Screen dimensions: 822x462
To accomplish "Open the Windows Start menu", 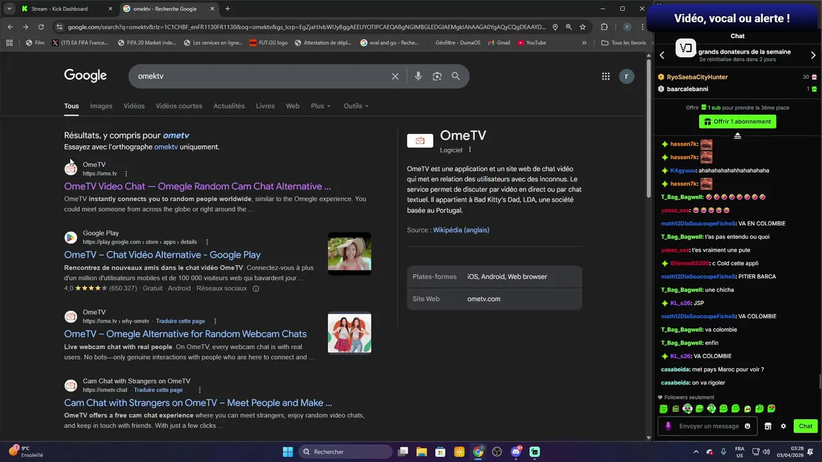I will pos(288,452).
